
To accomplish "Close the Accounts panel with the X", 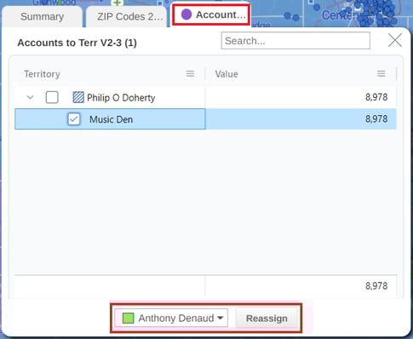I will (395, 40).
